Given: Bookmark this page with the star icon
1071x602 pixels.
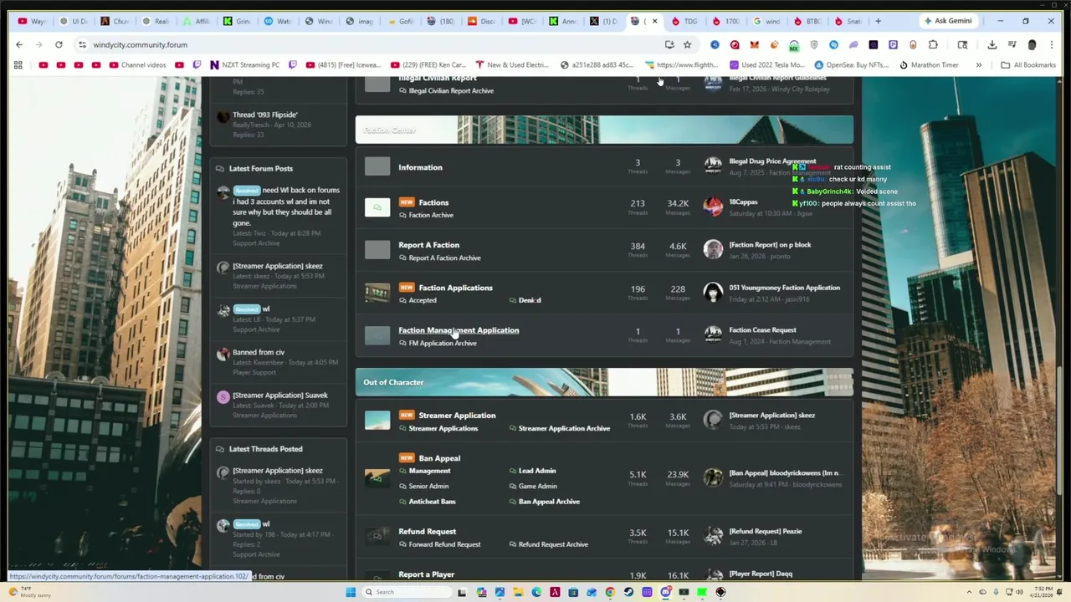Looking at the screenshot, I should pyautogui.click(x=687, y=44).
